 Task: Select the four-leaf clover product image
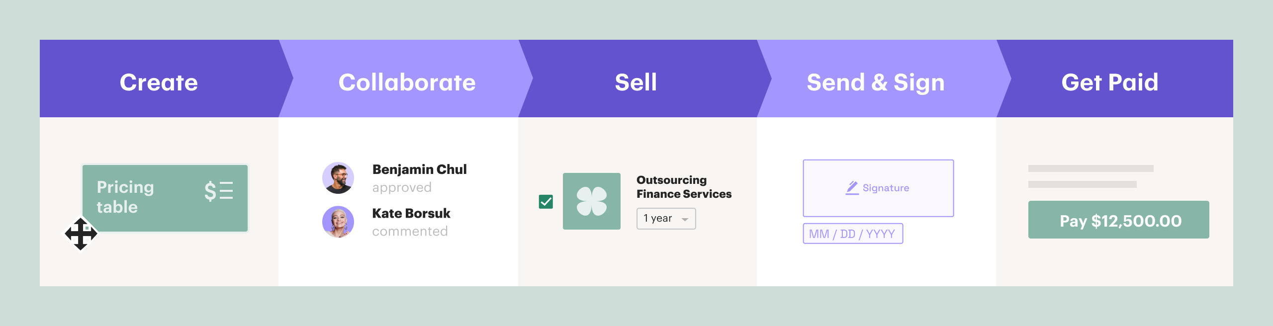click(591, 201)
